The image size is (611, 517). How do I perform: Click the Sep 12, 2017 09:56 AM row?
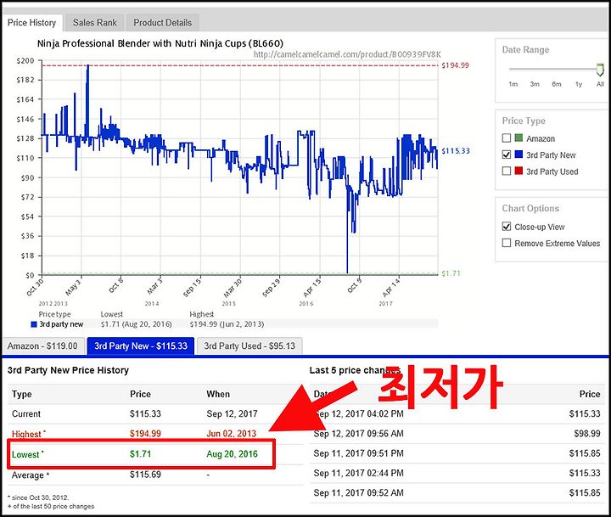(x=457, y=434)
